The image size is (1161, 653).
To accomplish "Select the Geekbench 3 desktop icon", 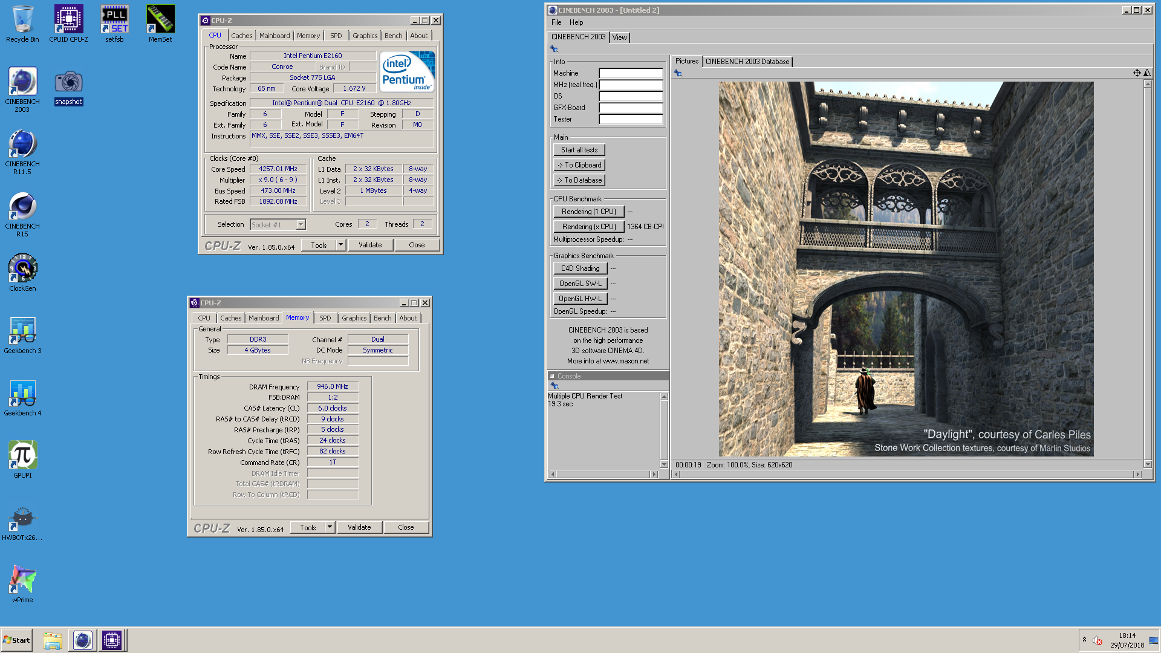I will point(22,335).
